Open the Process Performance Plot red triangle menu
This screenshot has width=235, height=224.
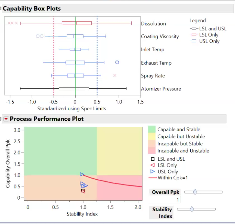[x=6, y=119]
